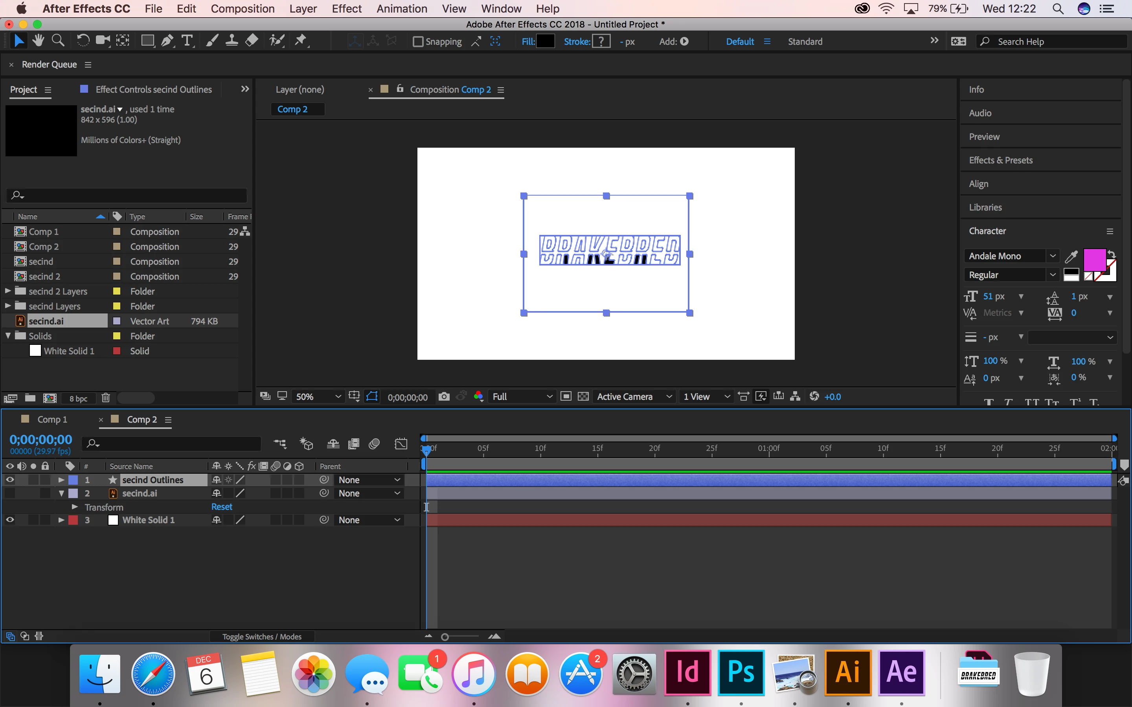Take a snapshot with the camera icon
This screenshot has width=1132, height=707.
[x=444, y=397]
